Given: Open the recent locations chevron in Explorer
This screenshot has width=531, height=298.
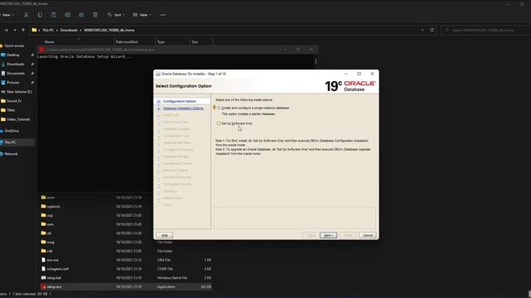Looking at the screenshot, I should 15,30.
